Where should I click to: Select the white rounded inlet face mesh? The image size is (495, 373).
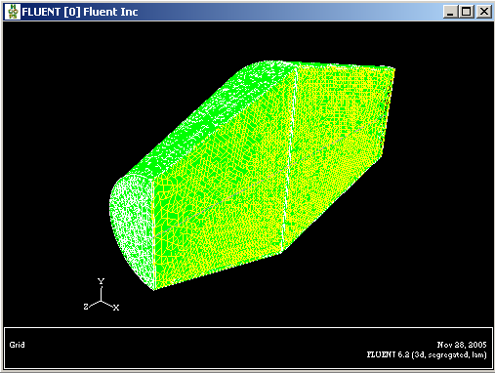(x=132, y=225)
